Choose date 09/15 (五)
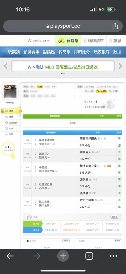Image resolution: width=126 pixels, height=274 pixels. click(x=113, y=91)
